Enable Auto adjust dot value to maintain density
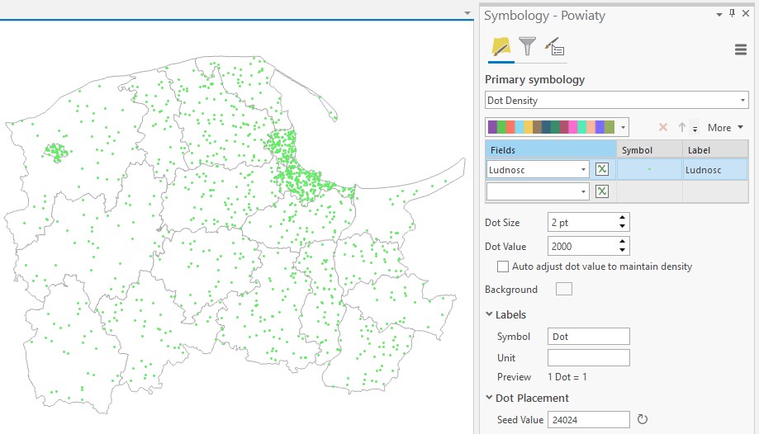 pyautogui.click(x=503, y=267)
